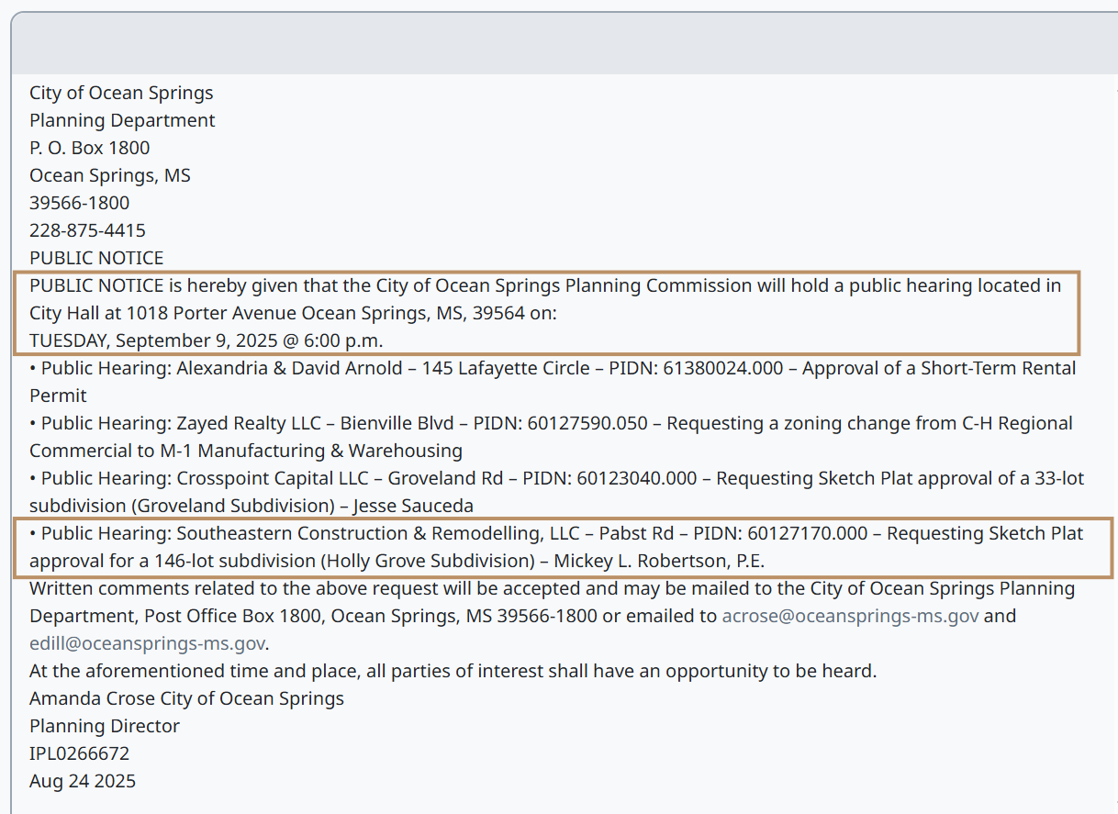Click the "P. O. Box 1800" address line
The image size is (1118, 814).
[x=89, y=148]
